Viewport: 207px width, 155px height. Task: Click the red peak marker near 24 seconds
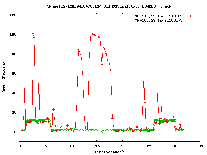(144, 77)
